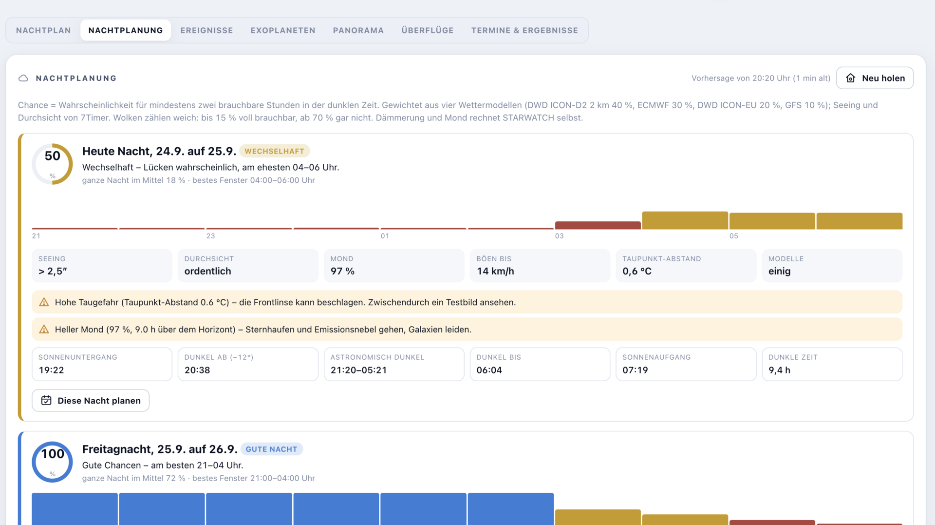Click the Diese Nacht planen button

coord(91,400)
